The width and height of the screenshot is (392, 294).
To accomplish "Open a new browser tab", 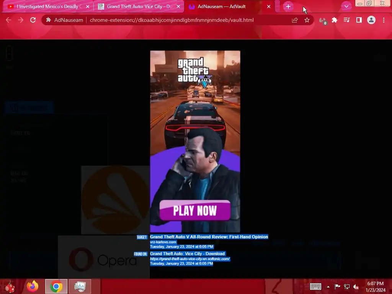I will point(288,7).
